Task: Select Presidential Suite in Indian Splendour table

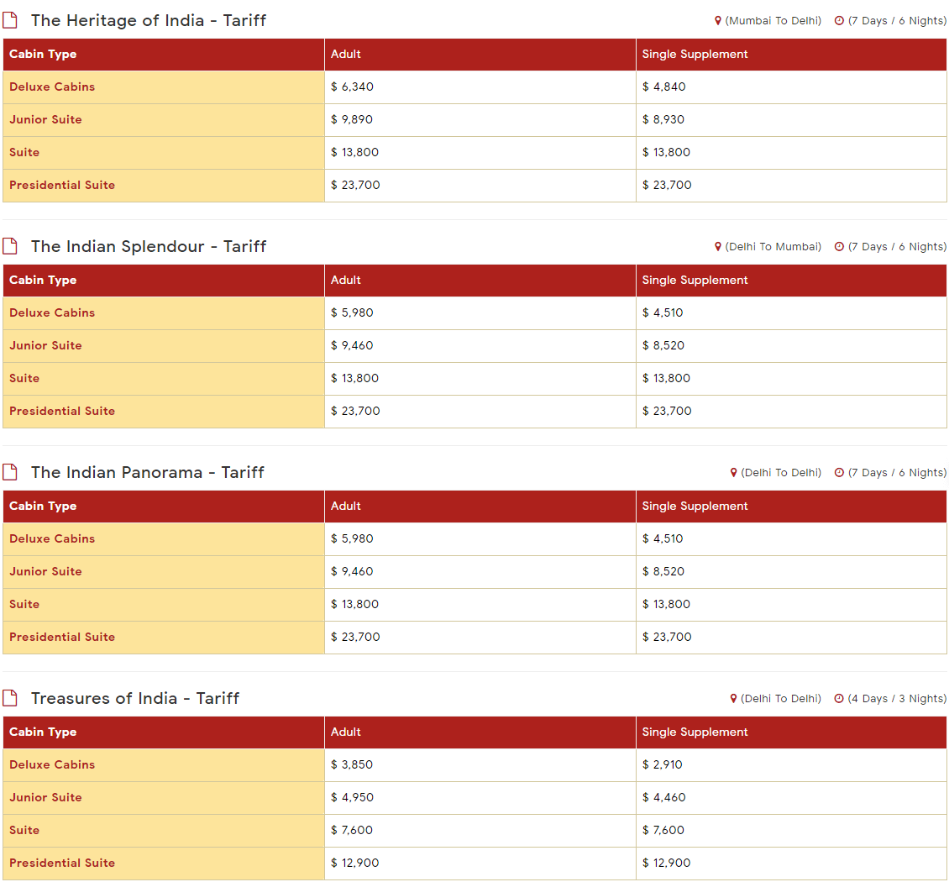Action: click(62, 411)
